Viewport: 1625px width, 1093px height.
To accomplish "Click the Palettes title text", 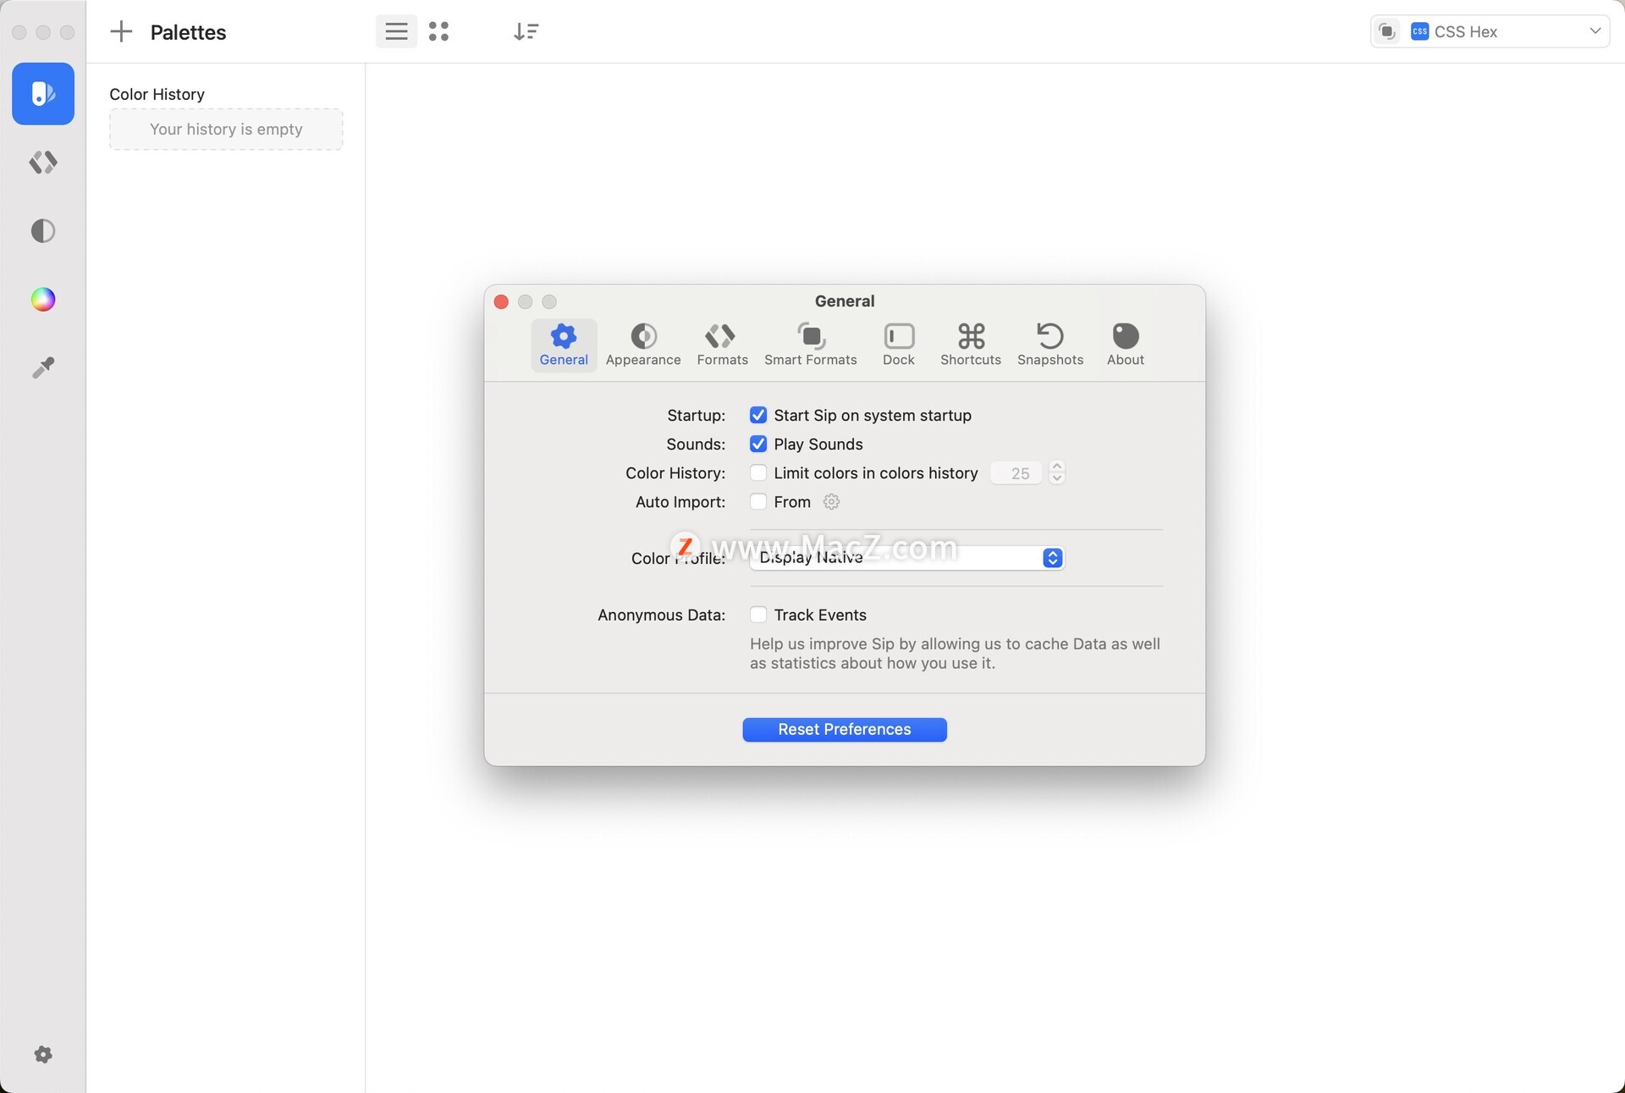I will point(188,32).
